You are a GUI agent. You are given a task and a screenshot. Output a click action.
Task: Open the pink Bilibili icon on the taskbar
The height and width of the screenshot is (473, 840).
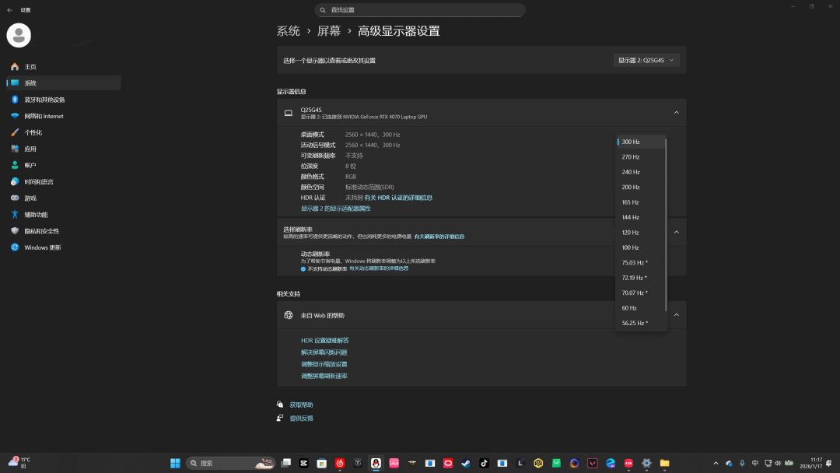coord(394,463)
